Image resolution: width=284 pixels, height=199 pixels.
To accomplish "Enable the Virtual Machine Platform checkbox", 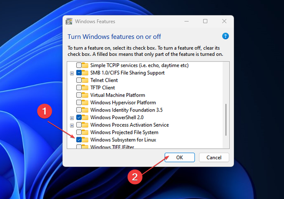I will pos(79,95).
